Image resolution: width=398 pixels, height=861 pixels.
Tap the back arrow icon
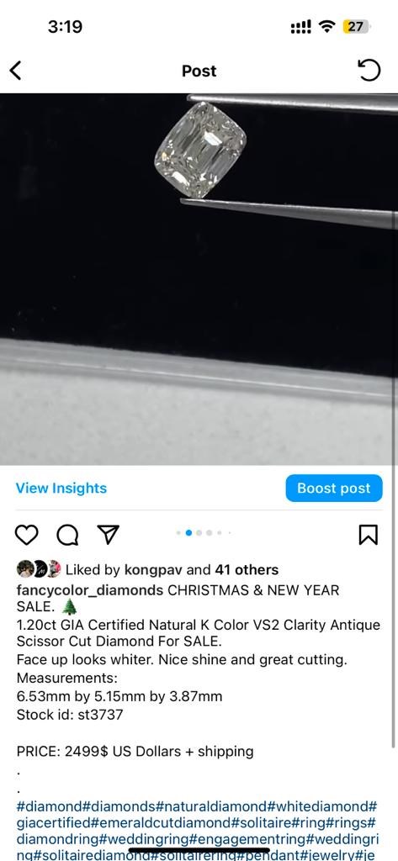pos(16,71)
